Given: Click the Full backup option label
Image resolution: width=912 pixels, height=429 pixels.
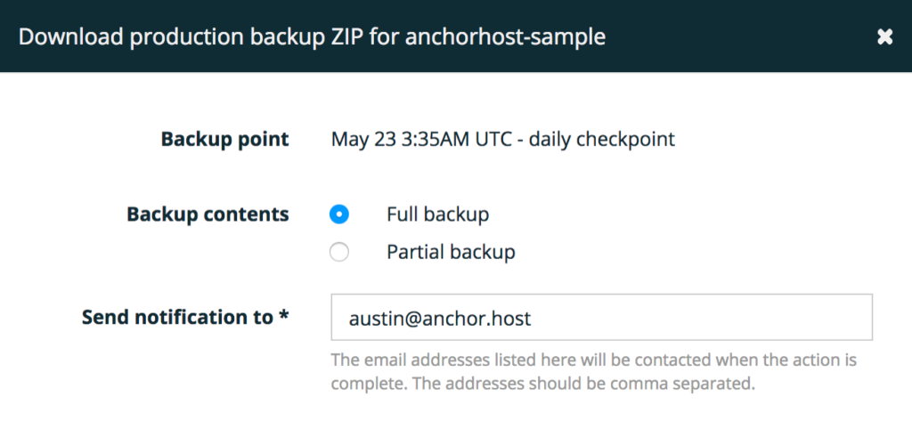Looking at the screenshot, I should click(437, 214).
